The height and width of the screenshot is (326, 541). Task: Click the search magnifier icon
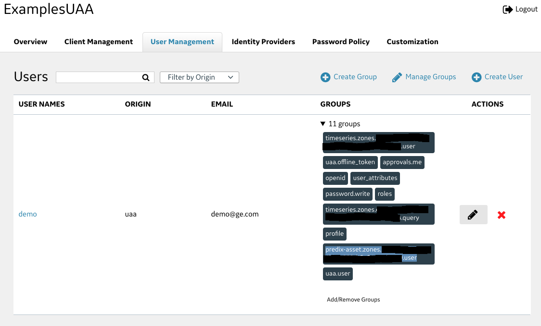pos(146,77)
